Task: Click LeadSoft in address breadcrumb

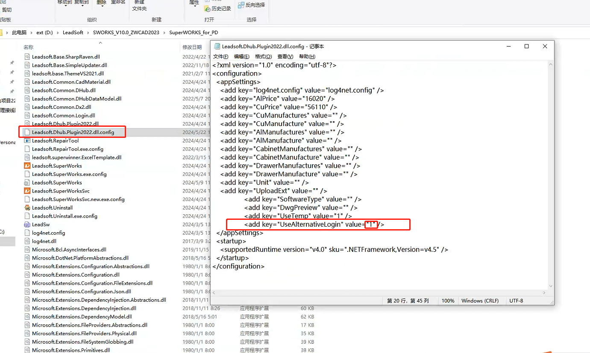Action: click(73, 32)
